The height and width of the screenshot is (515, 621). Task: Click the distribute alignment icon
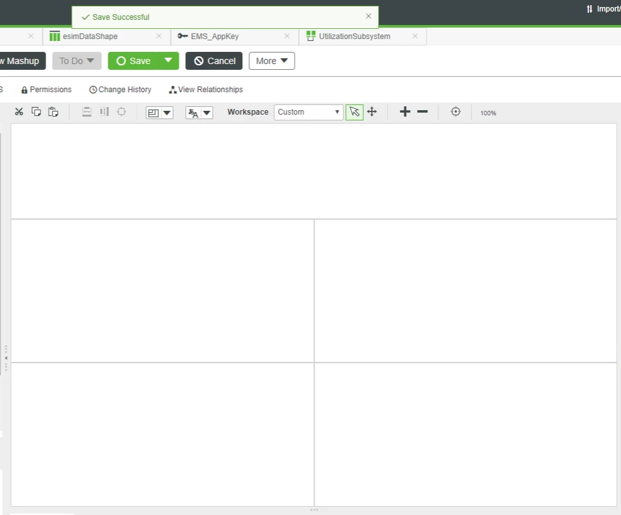[87, 111]
